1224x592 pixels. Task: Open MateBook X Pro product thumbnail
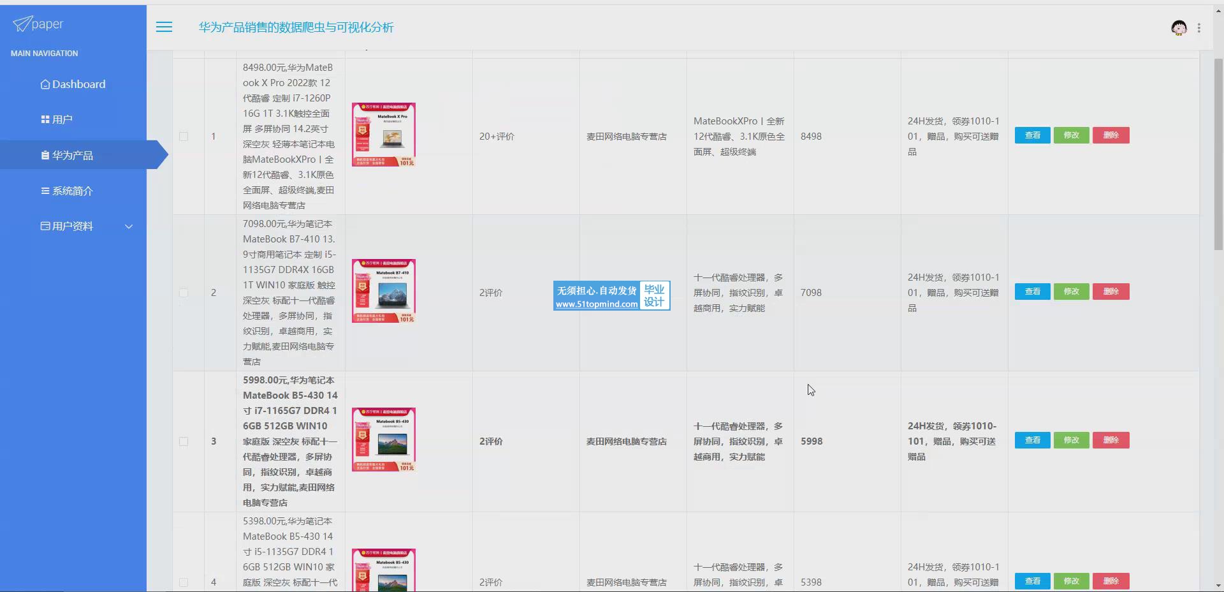[x=384, y=135]
